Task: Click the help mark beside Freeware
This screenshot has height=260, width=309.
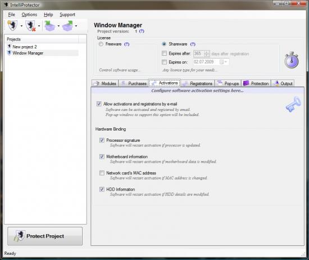Action: click(x=127, y=44)
